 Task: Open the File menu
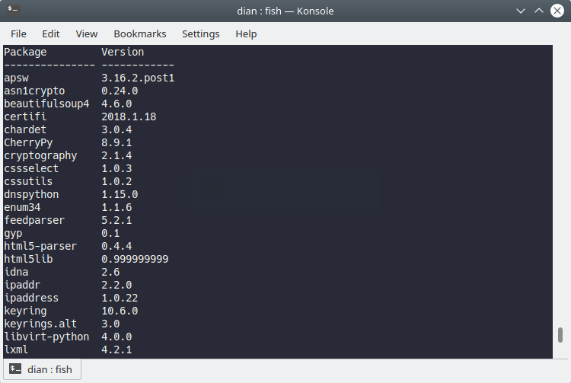coord(18,34)
